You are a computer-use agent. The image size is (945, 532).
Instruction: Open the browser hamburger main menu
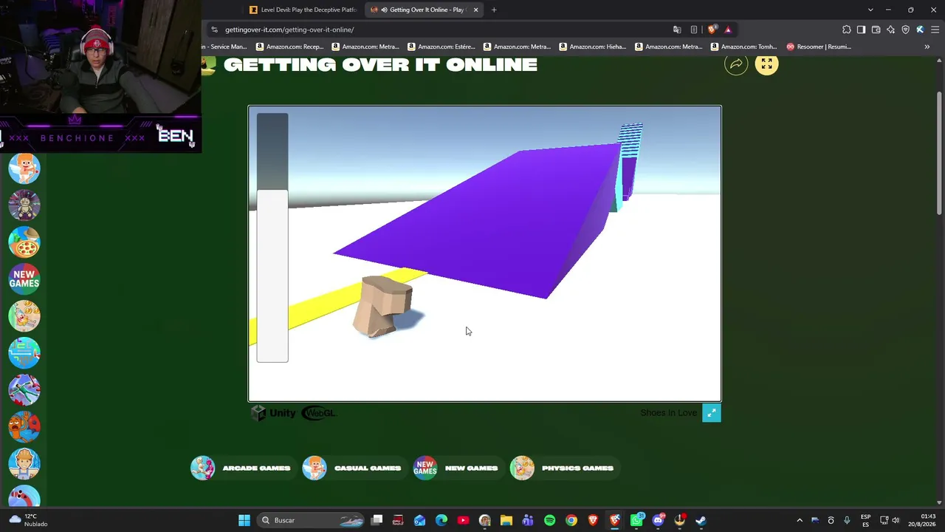click(x=934, y=30)
